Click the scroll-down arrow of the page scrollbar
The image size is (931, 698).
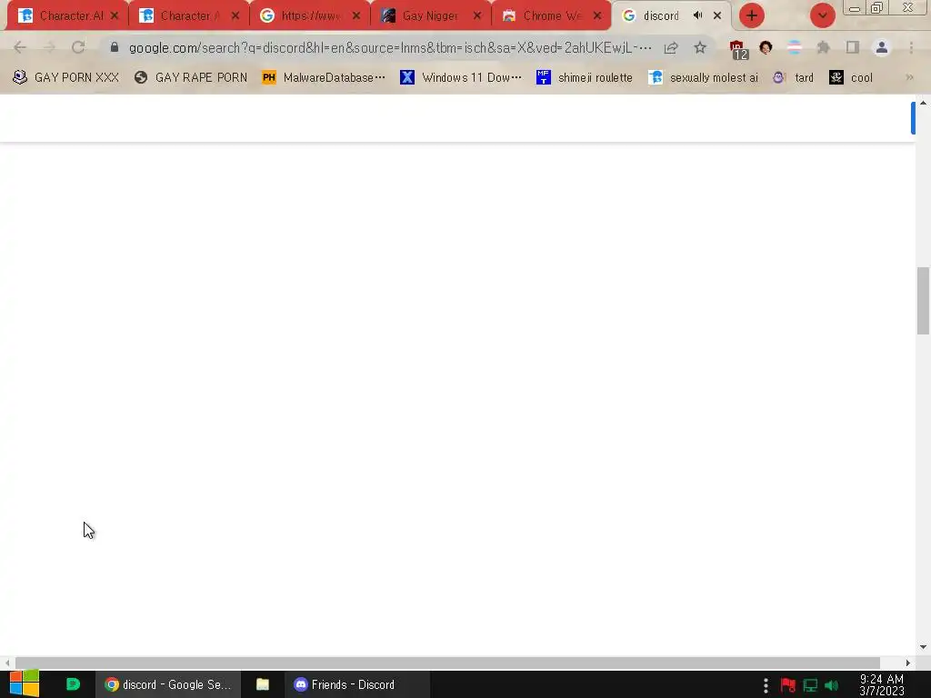coord(923,647)
